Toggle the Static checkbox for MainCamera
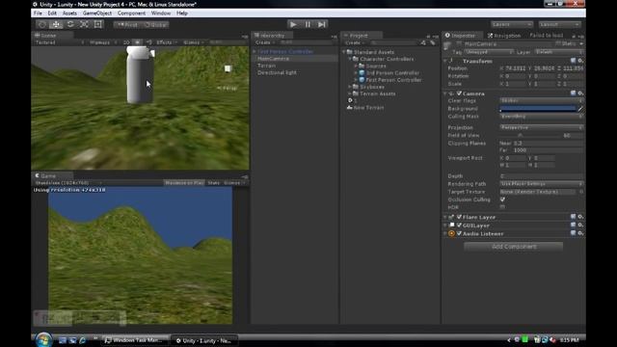The width and height of the screenshot is (617, 347). (x=558, y=43)
